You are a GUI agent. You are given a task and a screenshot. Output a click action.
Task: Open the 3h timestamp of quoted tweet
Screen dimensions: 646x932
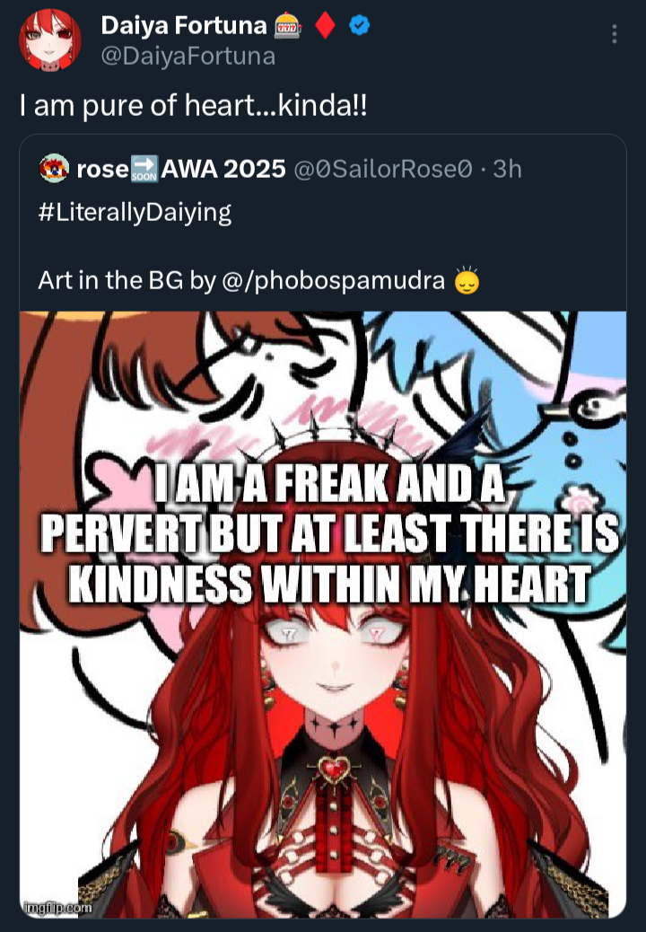tap(507, 170)
